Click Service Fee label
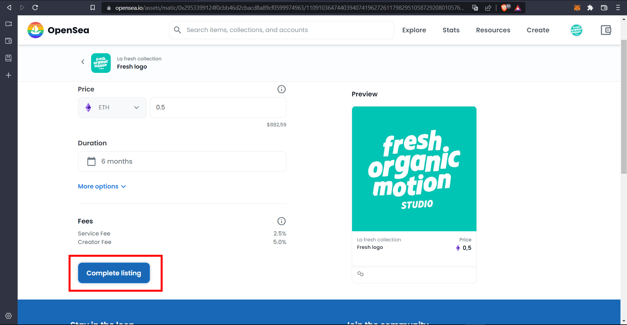Viewport: 627px width, 325px height. click(94, 234)
